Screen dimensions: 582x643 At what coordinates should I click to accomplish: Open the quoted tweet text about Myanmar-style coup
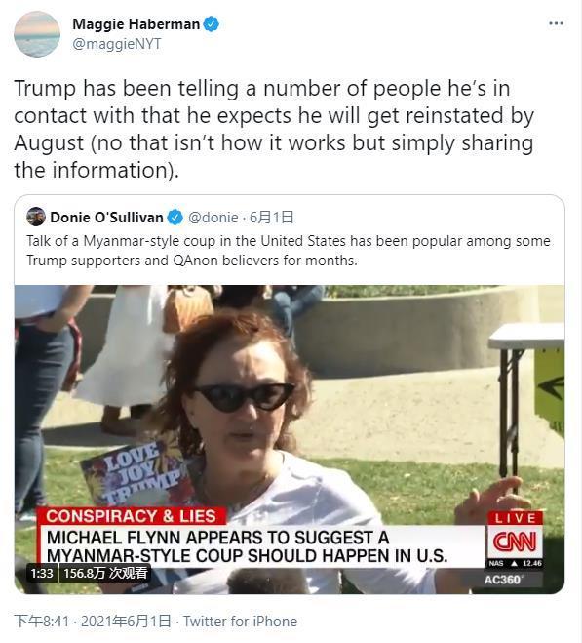pos(289,250)
